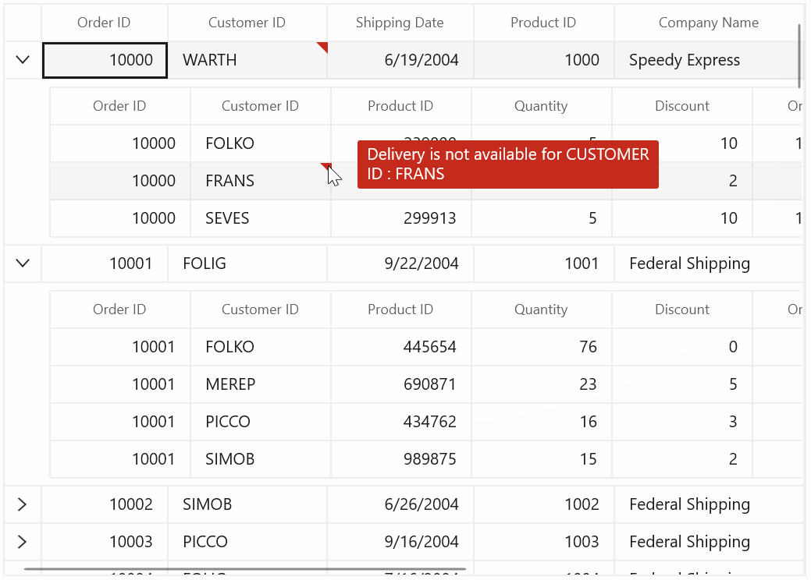This screenshot has width=811, height=580.
Task: Select the quantity 76 cell
Action: coord(542,347)
